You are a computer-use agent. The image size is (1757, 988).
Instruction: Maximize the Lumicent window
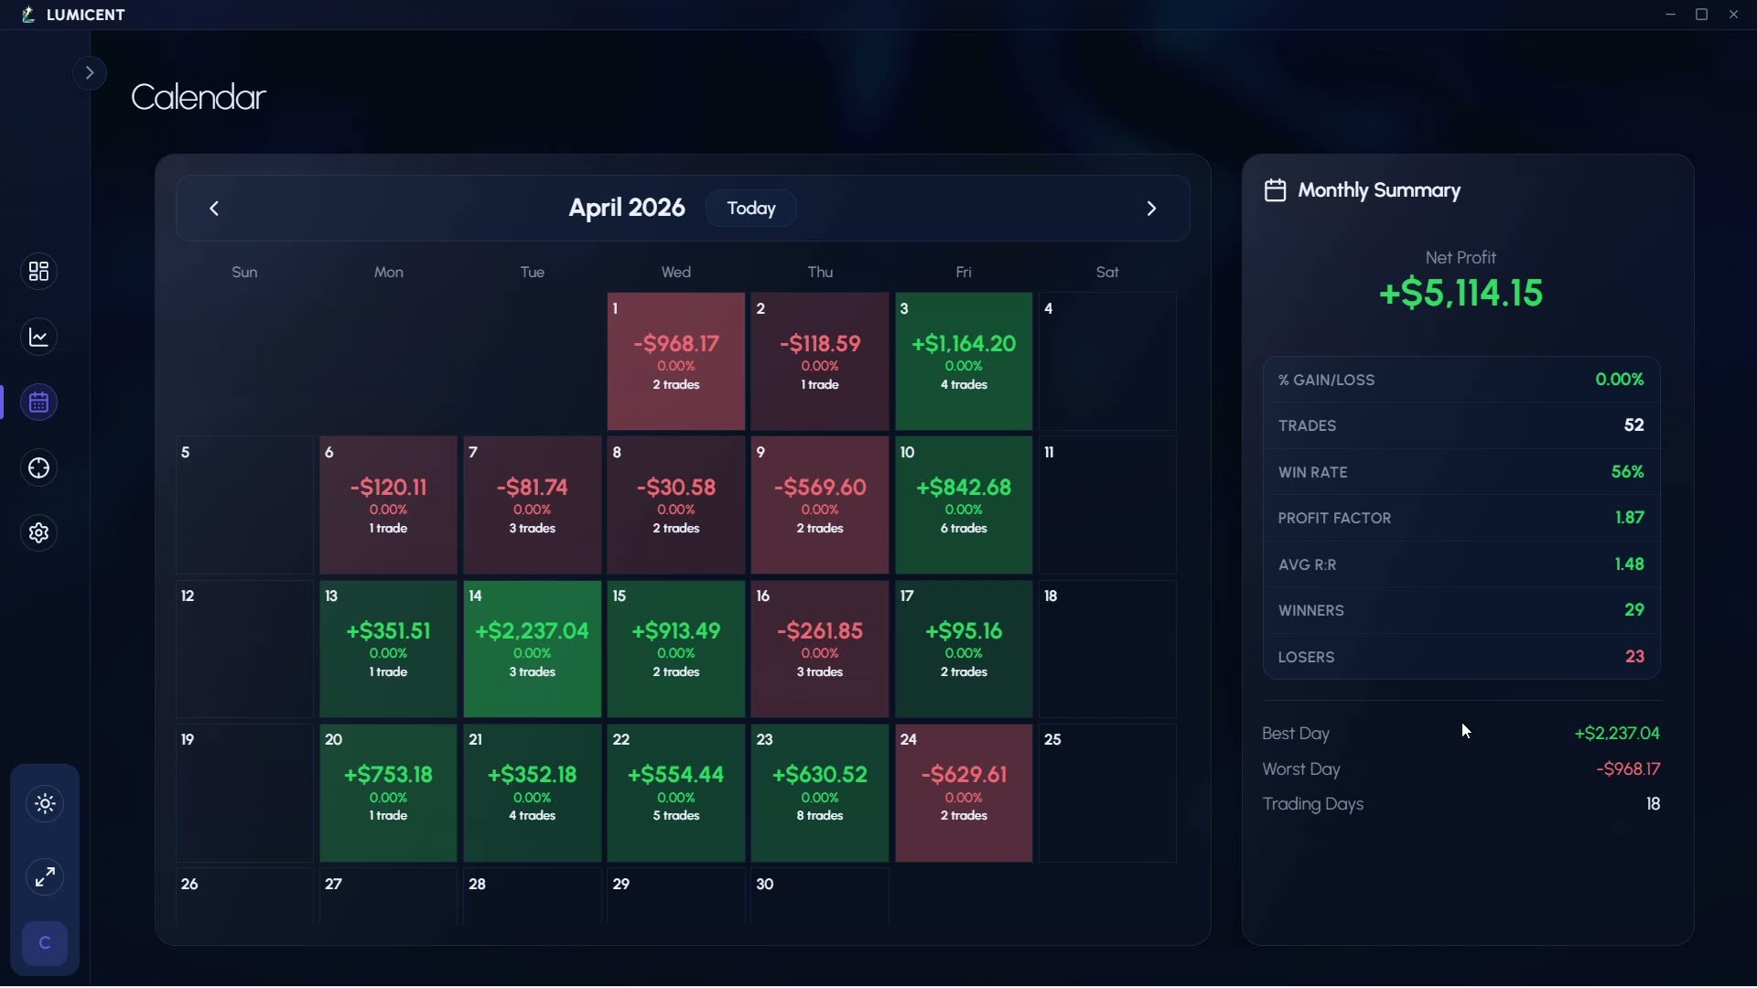1702,15
